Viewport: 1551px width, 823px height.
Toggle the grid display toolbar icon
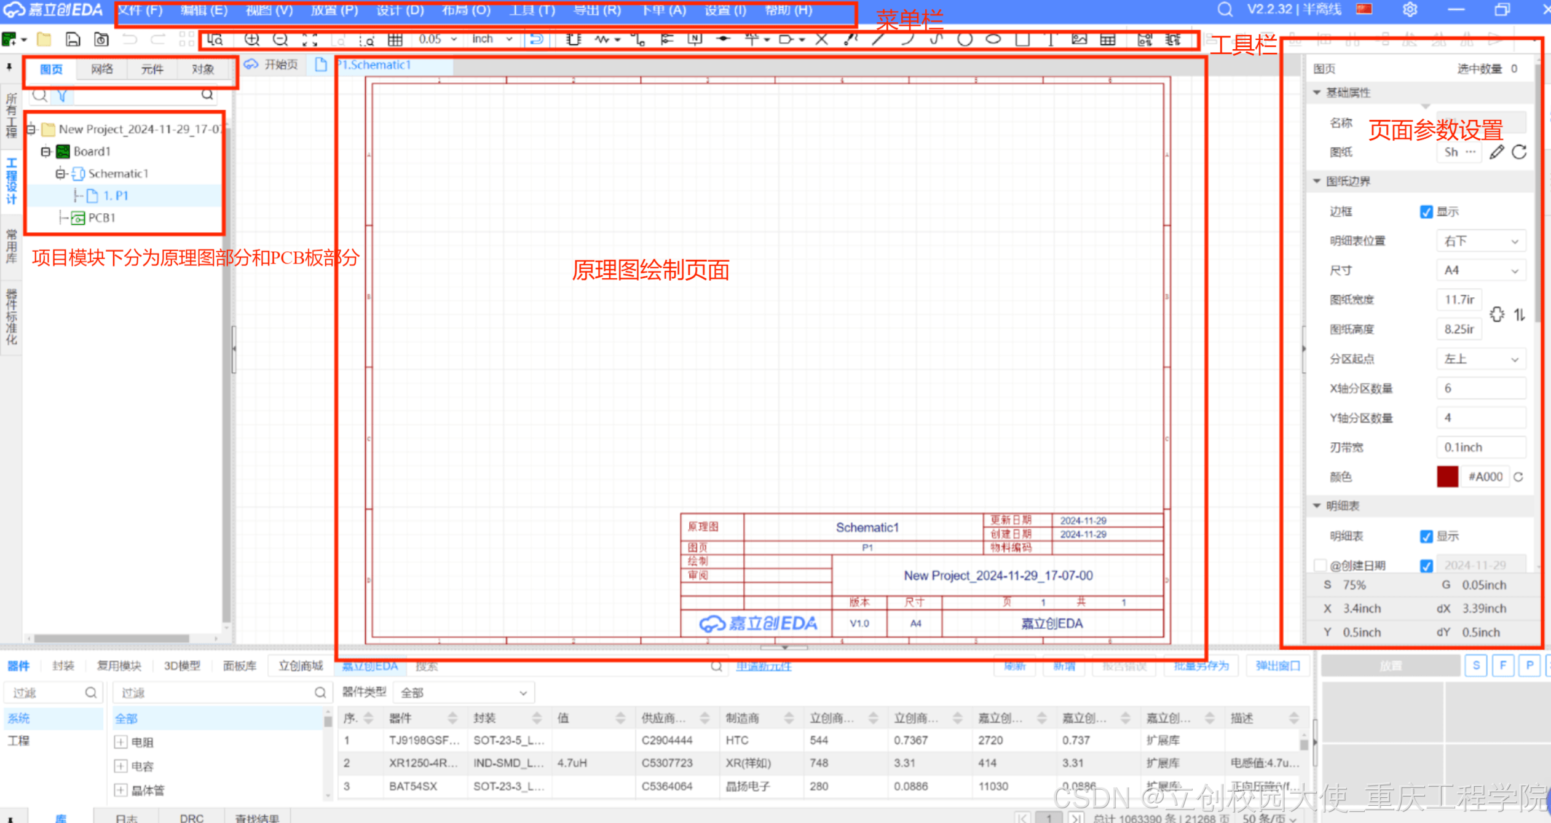395,40
